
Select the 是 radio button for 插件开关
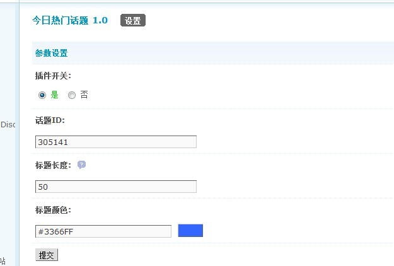42,95
